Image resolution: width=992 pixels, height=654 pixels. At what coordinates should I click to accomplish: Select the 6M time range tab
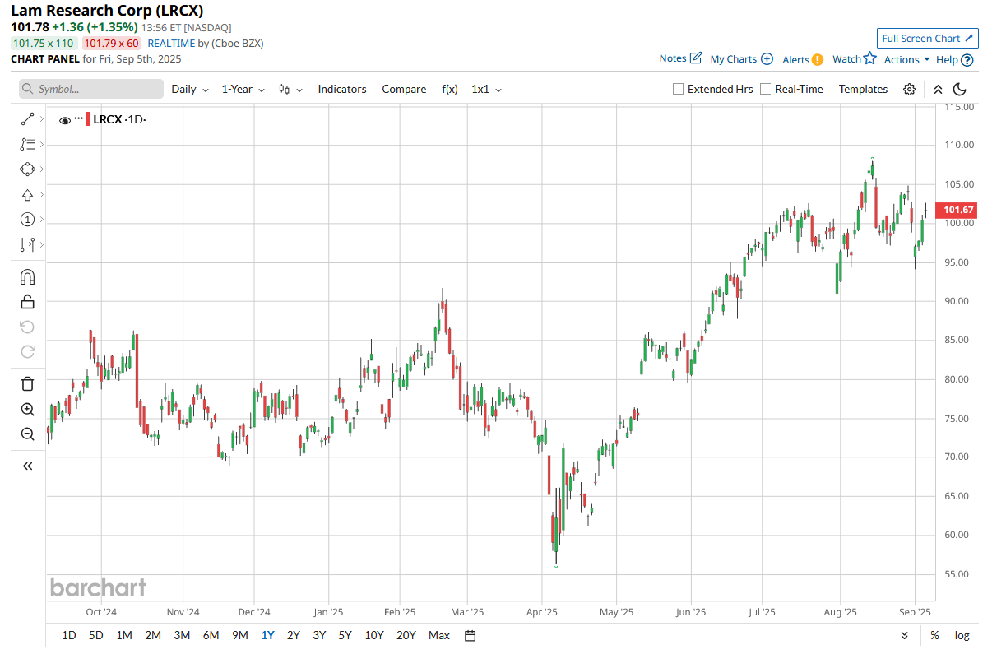(x=211, y=635)
